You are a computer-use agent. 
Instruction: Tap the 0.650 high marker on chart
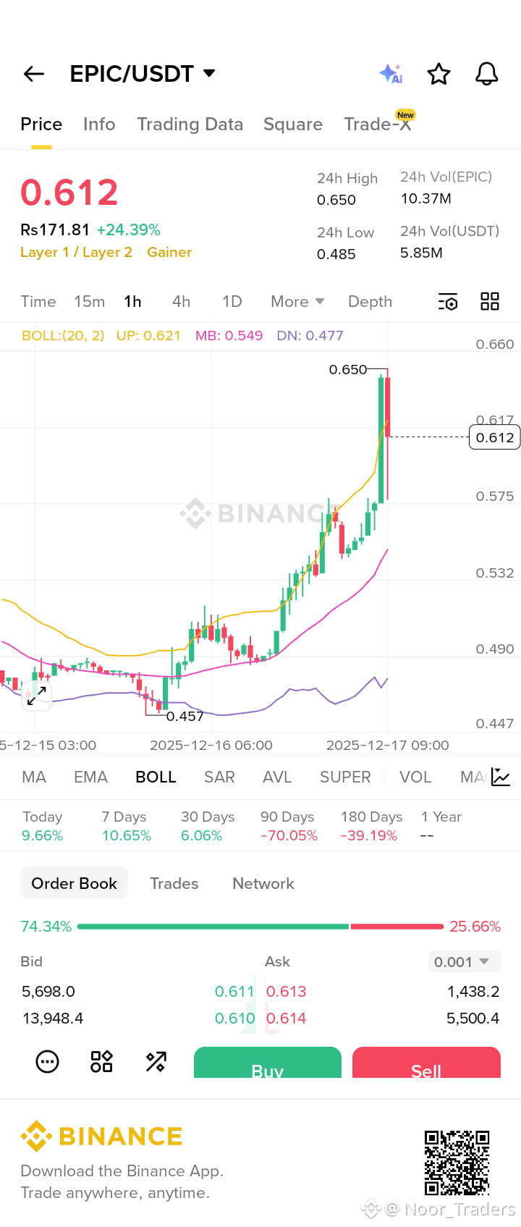(x=348, y=370)
